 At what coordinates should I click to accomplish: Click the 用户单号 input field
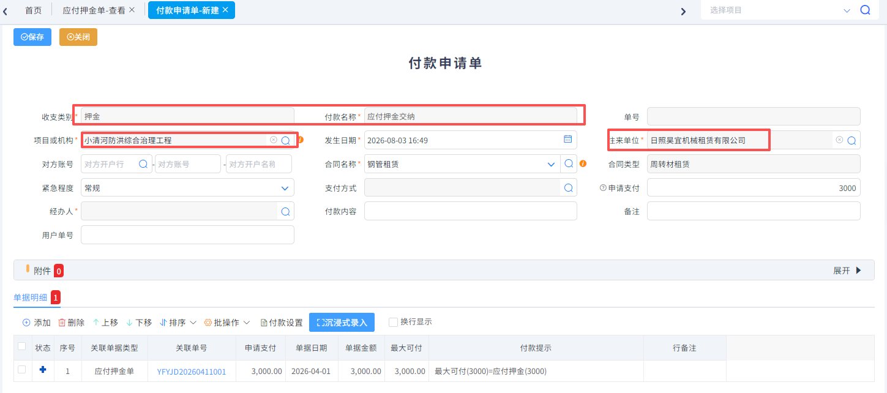point(187,235)
